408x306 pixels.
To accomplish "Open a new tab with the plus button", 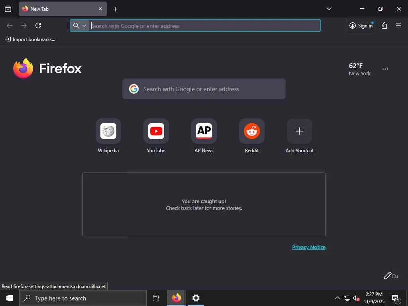I will [115, 9].
